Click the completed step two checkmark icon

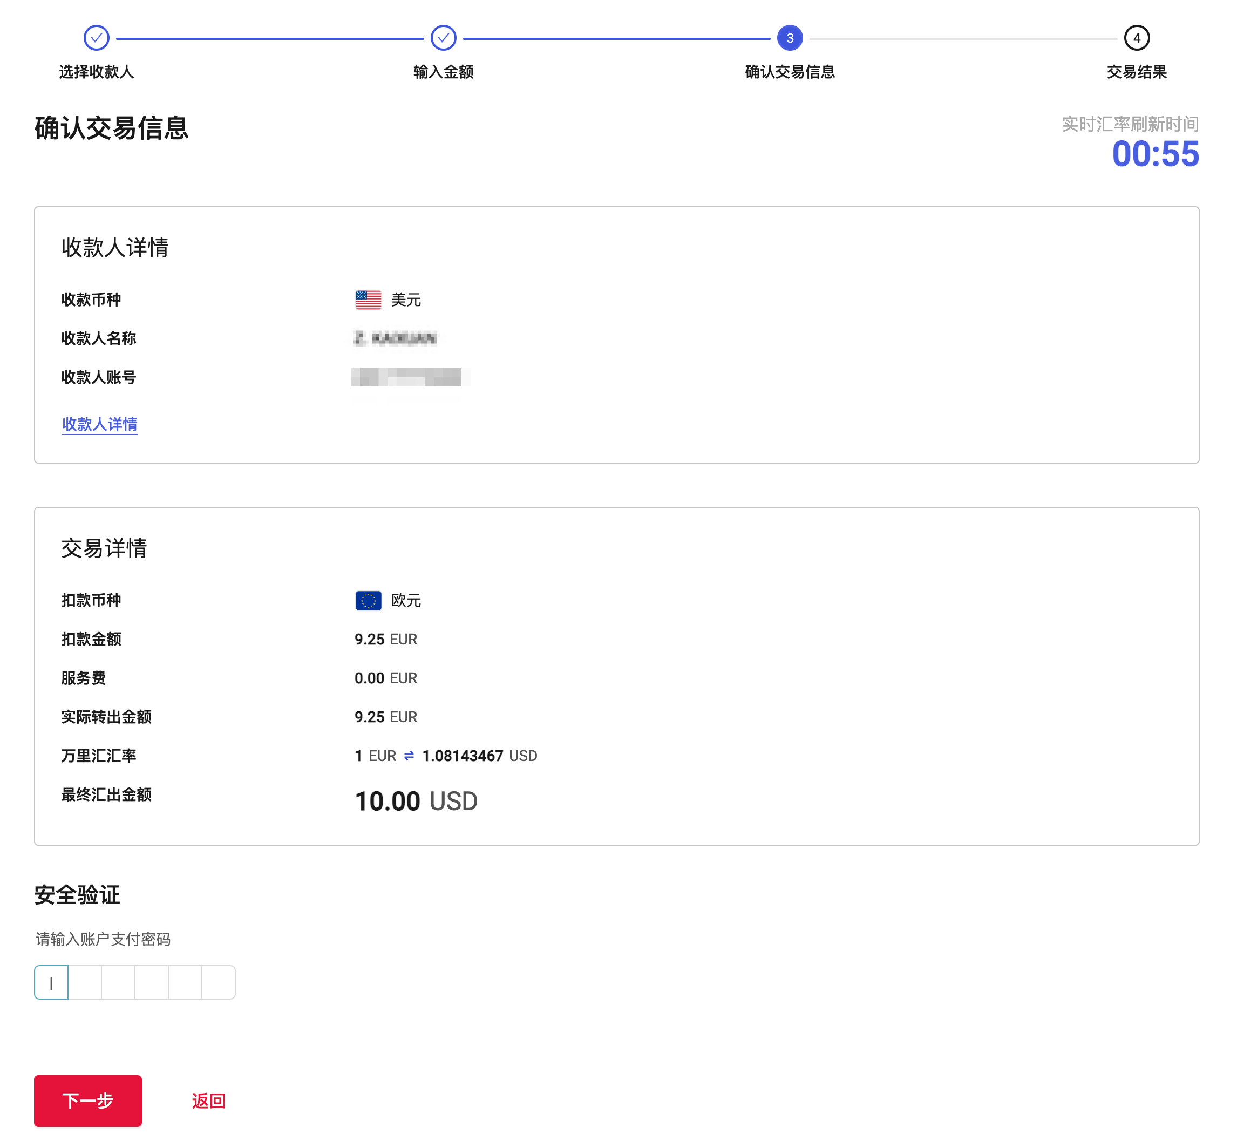(x=443, y=38)
